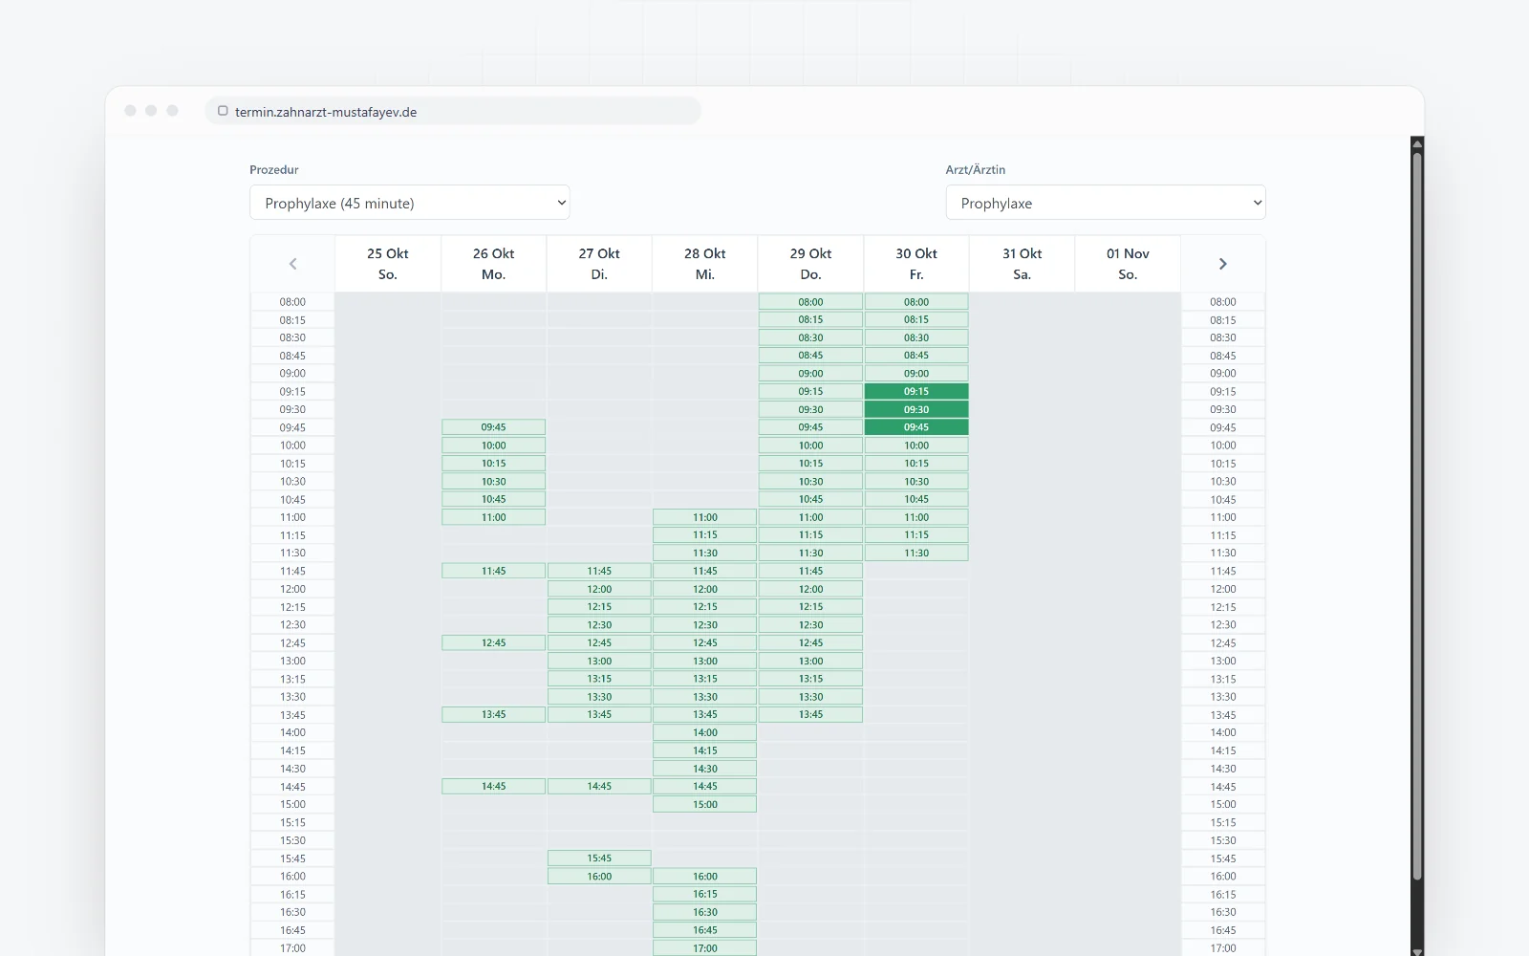1529x956 pixels.
Task: Click the 28 Okt Mi. column header
Action: [705, 264]
